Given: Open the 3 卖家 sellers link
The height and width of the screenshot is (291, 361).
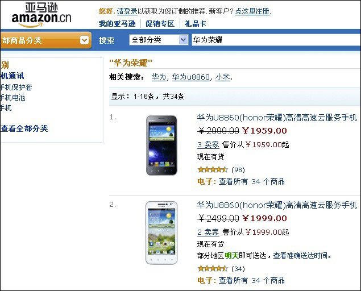Looking at the screenshot, I should click(208, 144).
